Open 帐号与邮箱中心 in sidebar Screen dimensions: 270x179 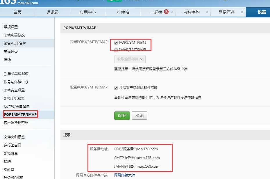16,82
